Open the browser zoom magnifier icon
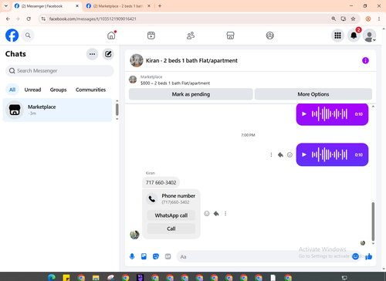 point(334,19)
